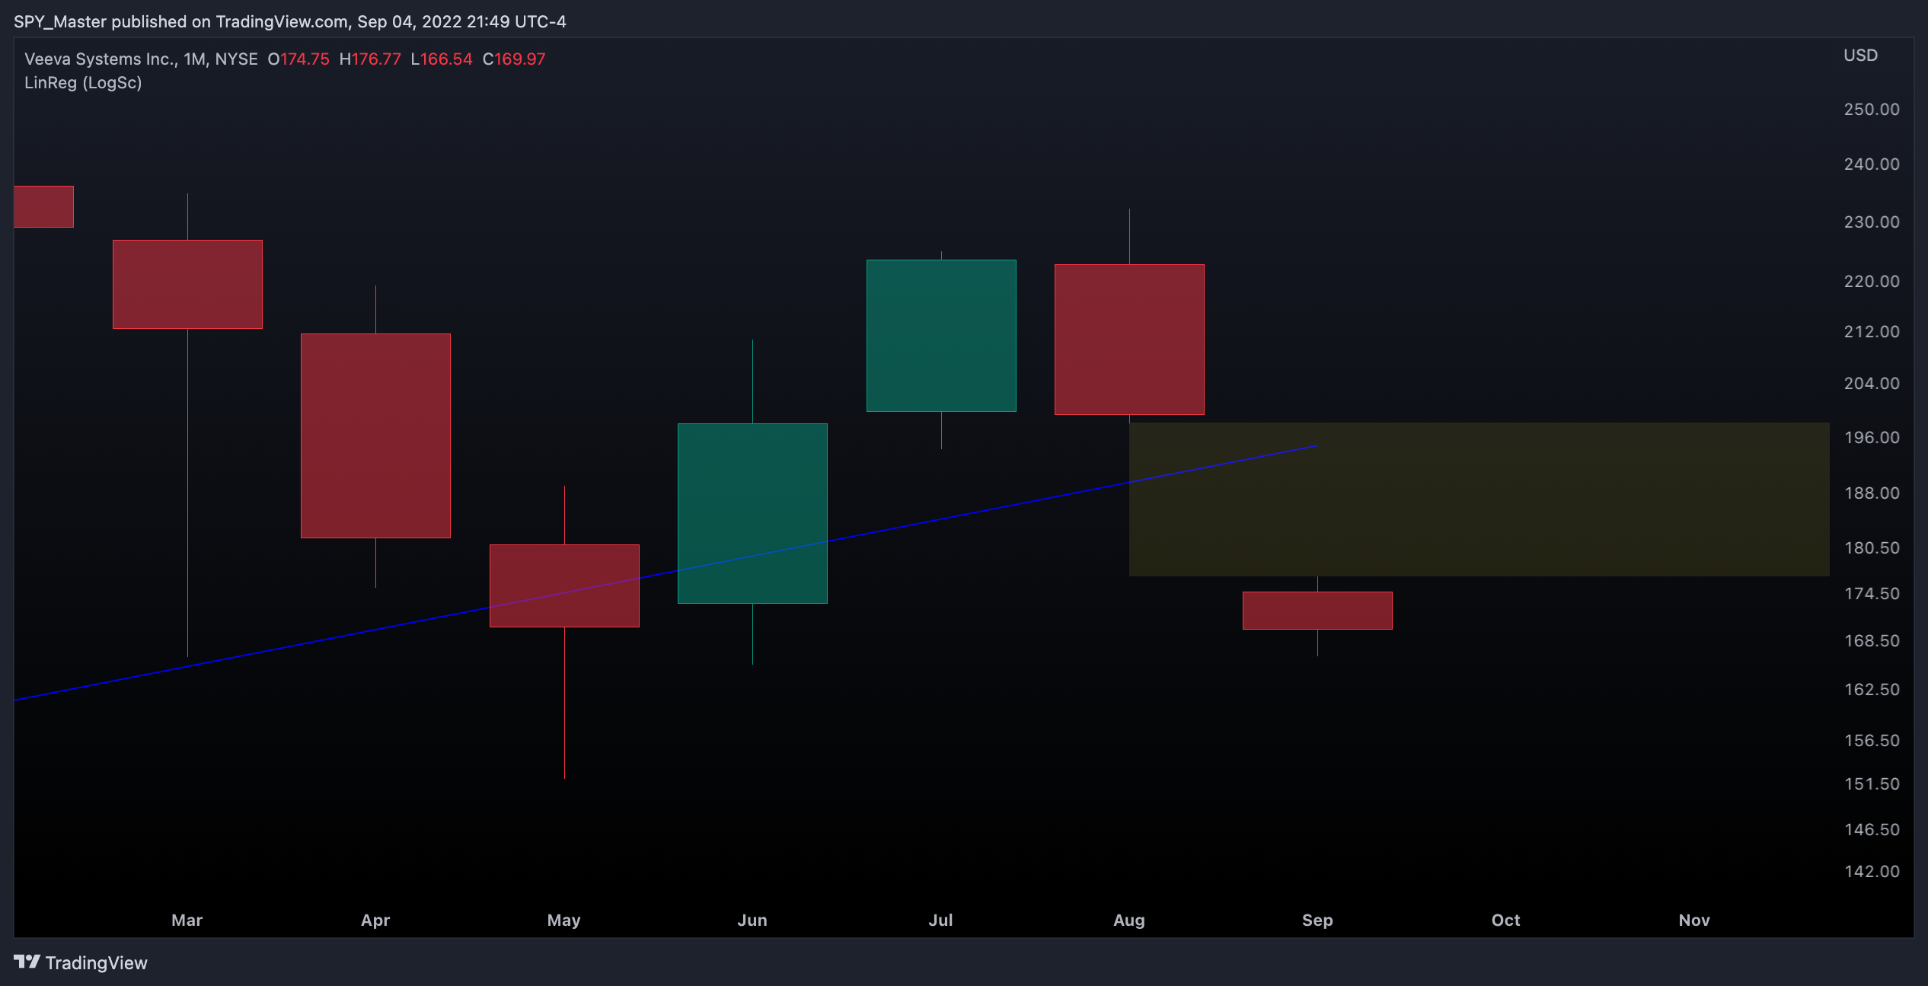Image resolution: width=1928 pixels, height=986 pixels.
Task: Click the 142.00 price axis label
Action: pyautogui.click(x=1872, y=872)
